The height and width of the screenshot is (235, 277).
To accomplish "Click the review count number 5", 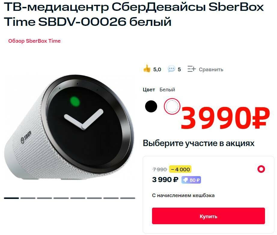I will click(x=179, y=69).
